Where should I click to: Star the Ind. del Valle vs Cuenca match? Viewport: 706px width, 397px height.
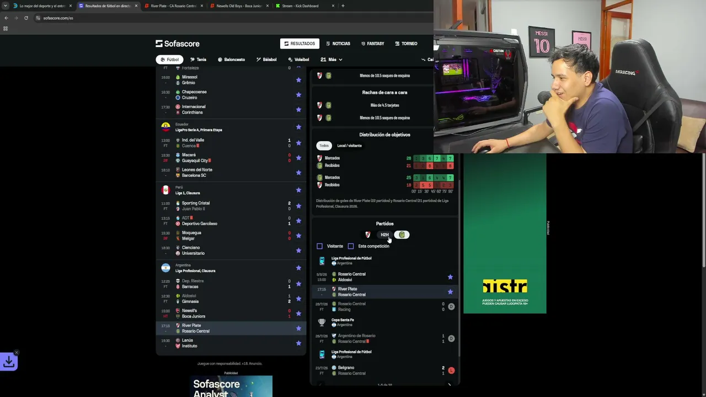(298, 143)
